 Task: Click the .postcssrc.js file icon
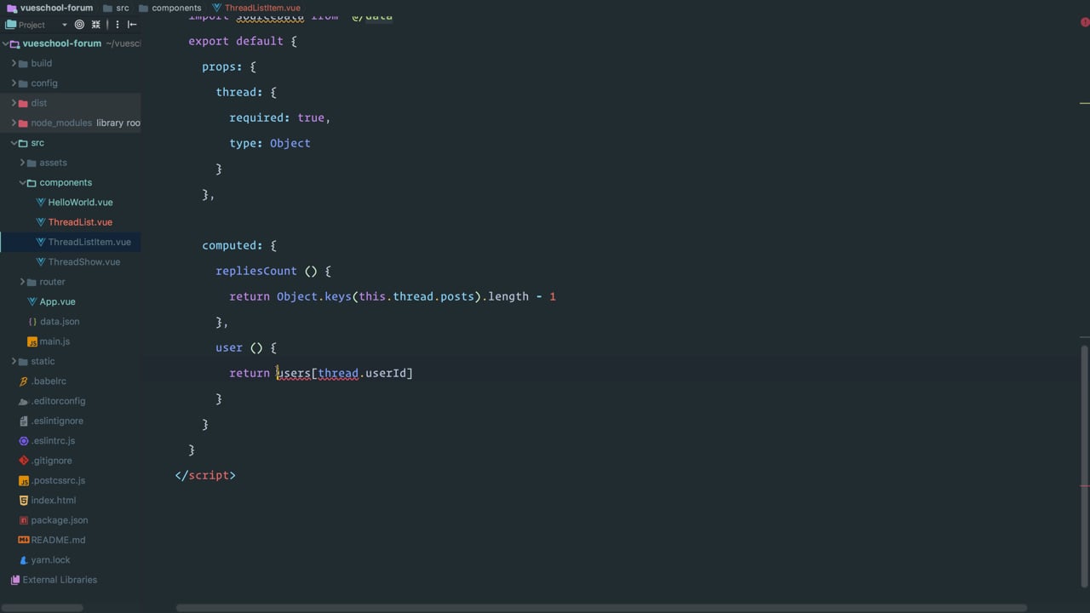tap(24, 480)
